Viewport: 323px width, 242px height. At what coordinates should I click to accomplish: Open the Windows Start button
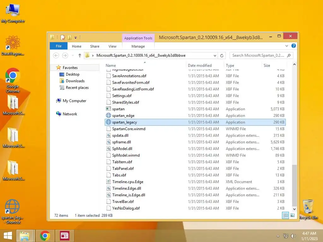[8, 236]
